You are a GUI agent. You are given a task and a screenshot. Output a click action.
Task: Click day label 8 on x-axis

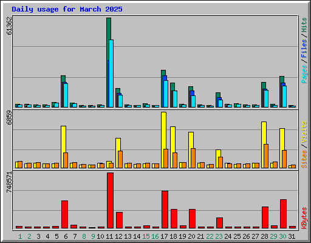tap(84, 236)
